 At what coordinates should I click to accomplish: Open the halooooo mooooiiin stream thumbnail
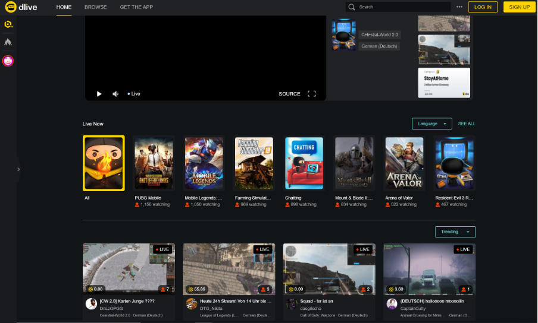coord(429,270)
